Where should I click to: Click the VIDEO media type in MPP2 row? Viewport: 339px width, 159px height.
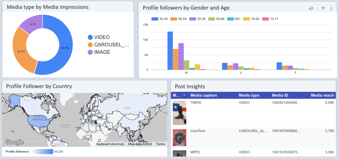(x=244, y=152)
